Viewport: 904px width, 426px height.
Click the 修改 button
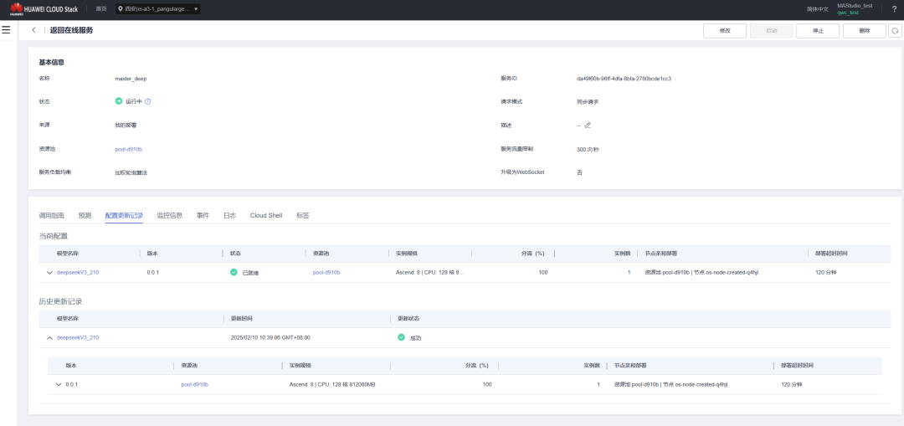point(725,31)
